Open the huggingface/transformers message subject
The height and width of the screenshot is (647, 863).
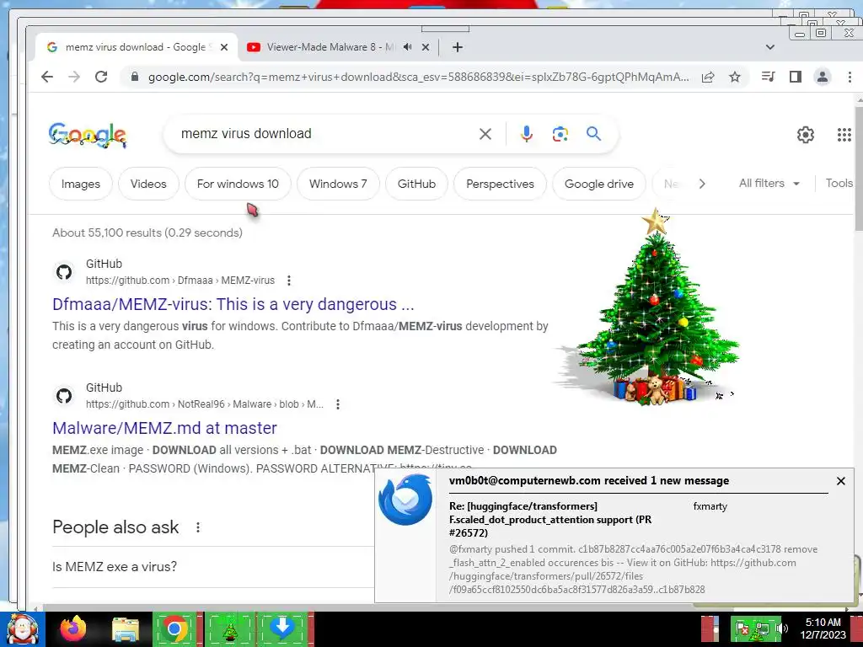(550, 519)
